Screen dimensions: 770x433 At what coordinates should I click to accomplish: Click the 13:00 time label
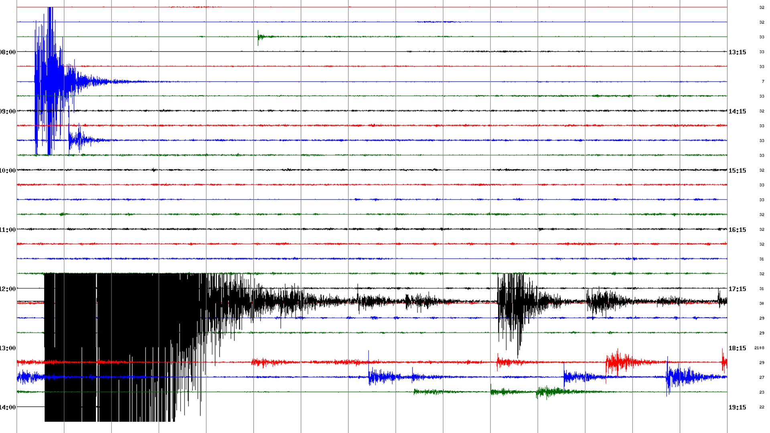(8, 348)
